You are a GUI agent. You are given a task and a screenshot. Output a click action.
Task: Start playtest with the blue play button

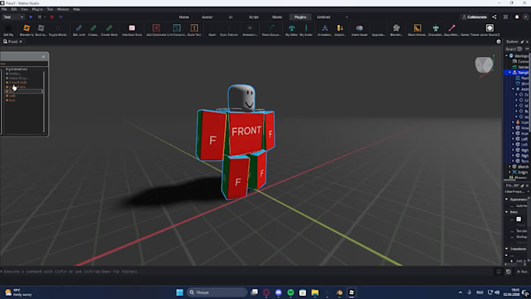point(30,17)
